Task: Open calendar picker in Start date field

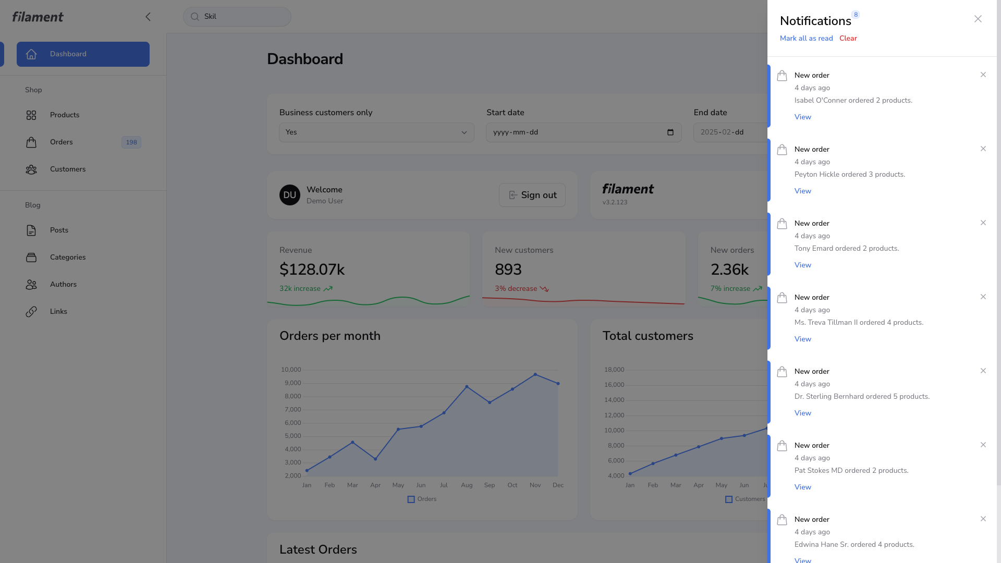Action: tap(670, 132)
